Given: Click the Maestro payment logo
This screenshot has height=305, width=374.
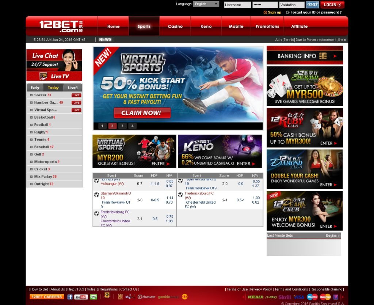Looking at the screenshot, I should tap(312, 297).
